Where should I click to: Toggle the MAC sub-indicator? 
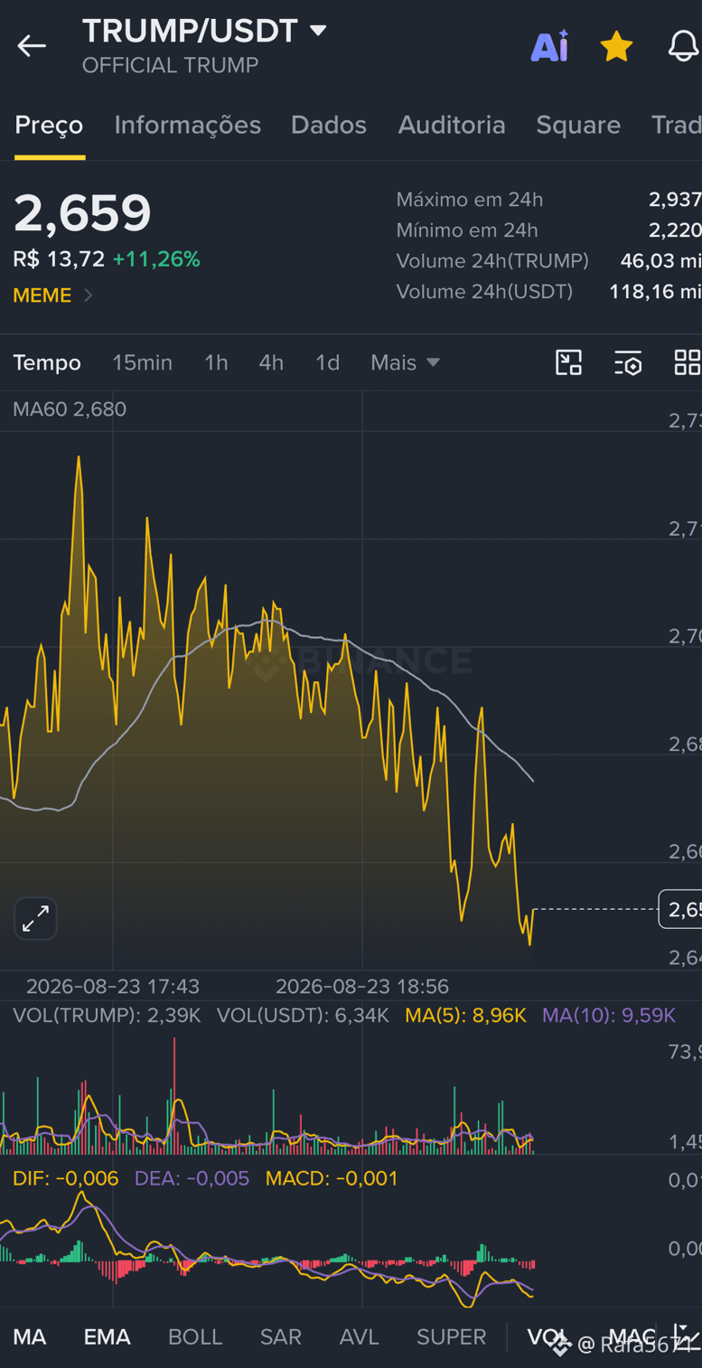tap(632, 1336)
